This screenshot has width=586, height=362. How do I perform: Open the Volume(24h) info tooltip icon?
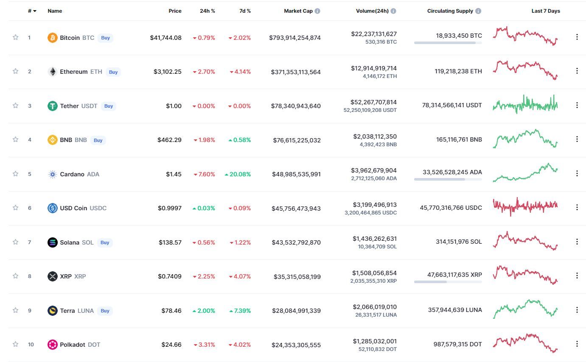tap(393, 11)
